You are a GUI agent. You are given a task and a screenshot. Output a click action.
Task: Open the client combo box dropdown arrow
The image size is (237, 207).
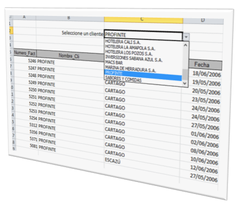186,36
